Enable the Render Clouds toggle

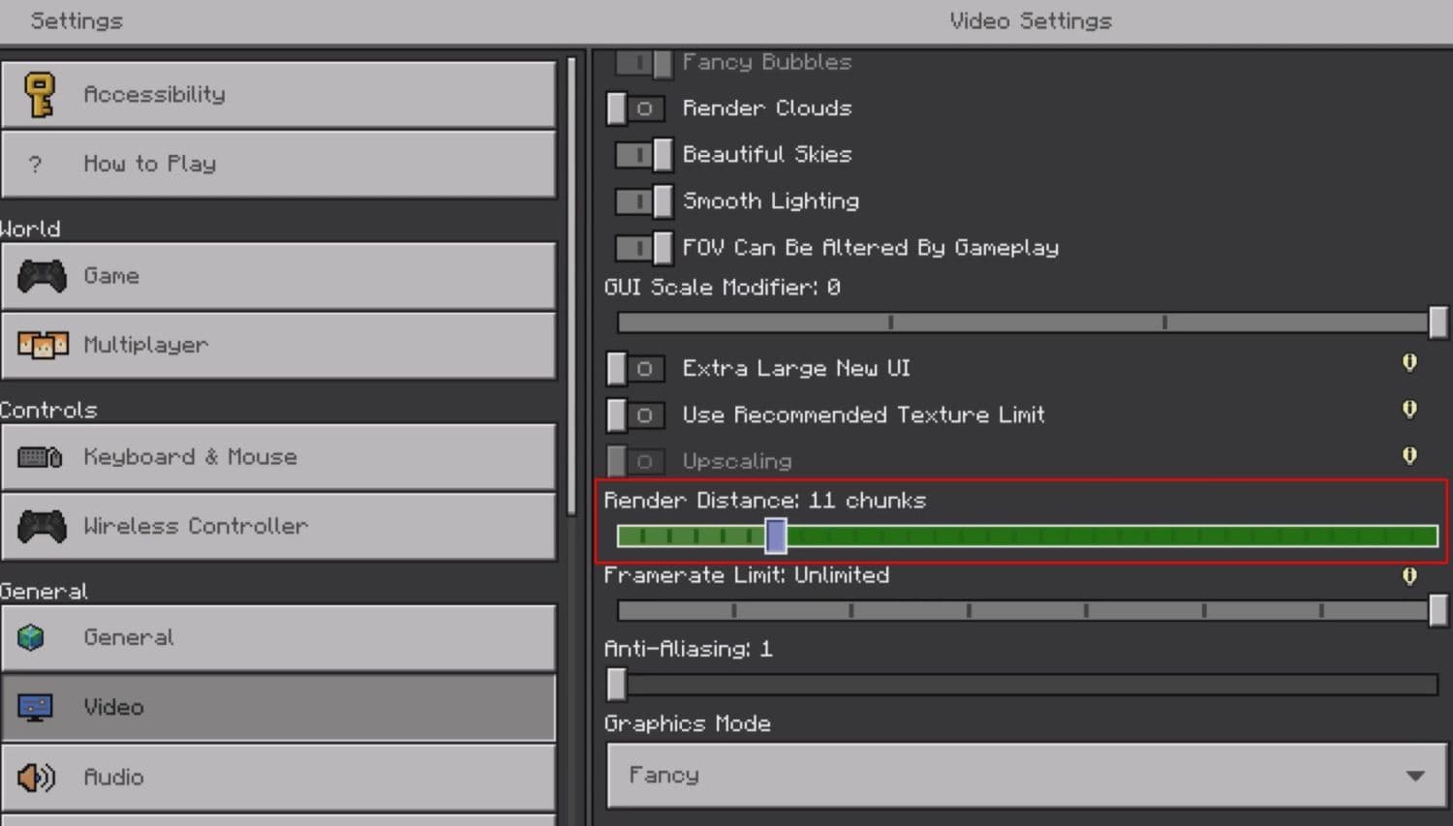click(635, 108)
